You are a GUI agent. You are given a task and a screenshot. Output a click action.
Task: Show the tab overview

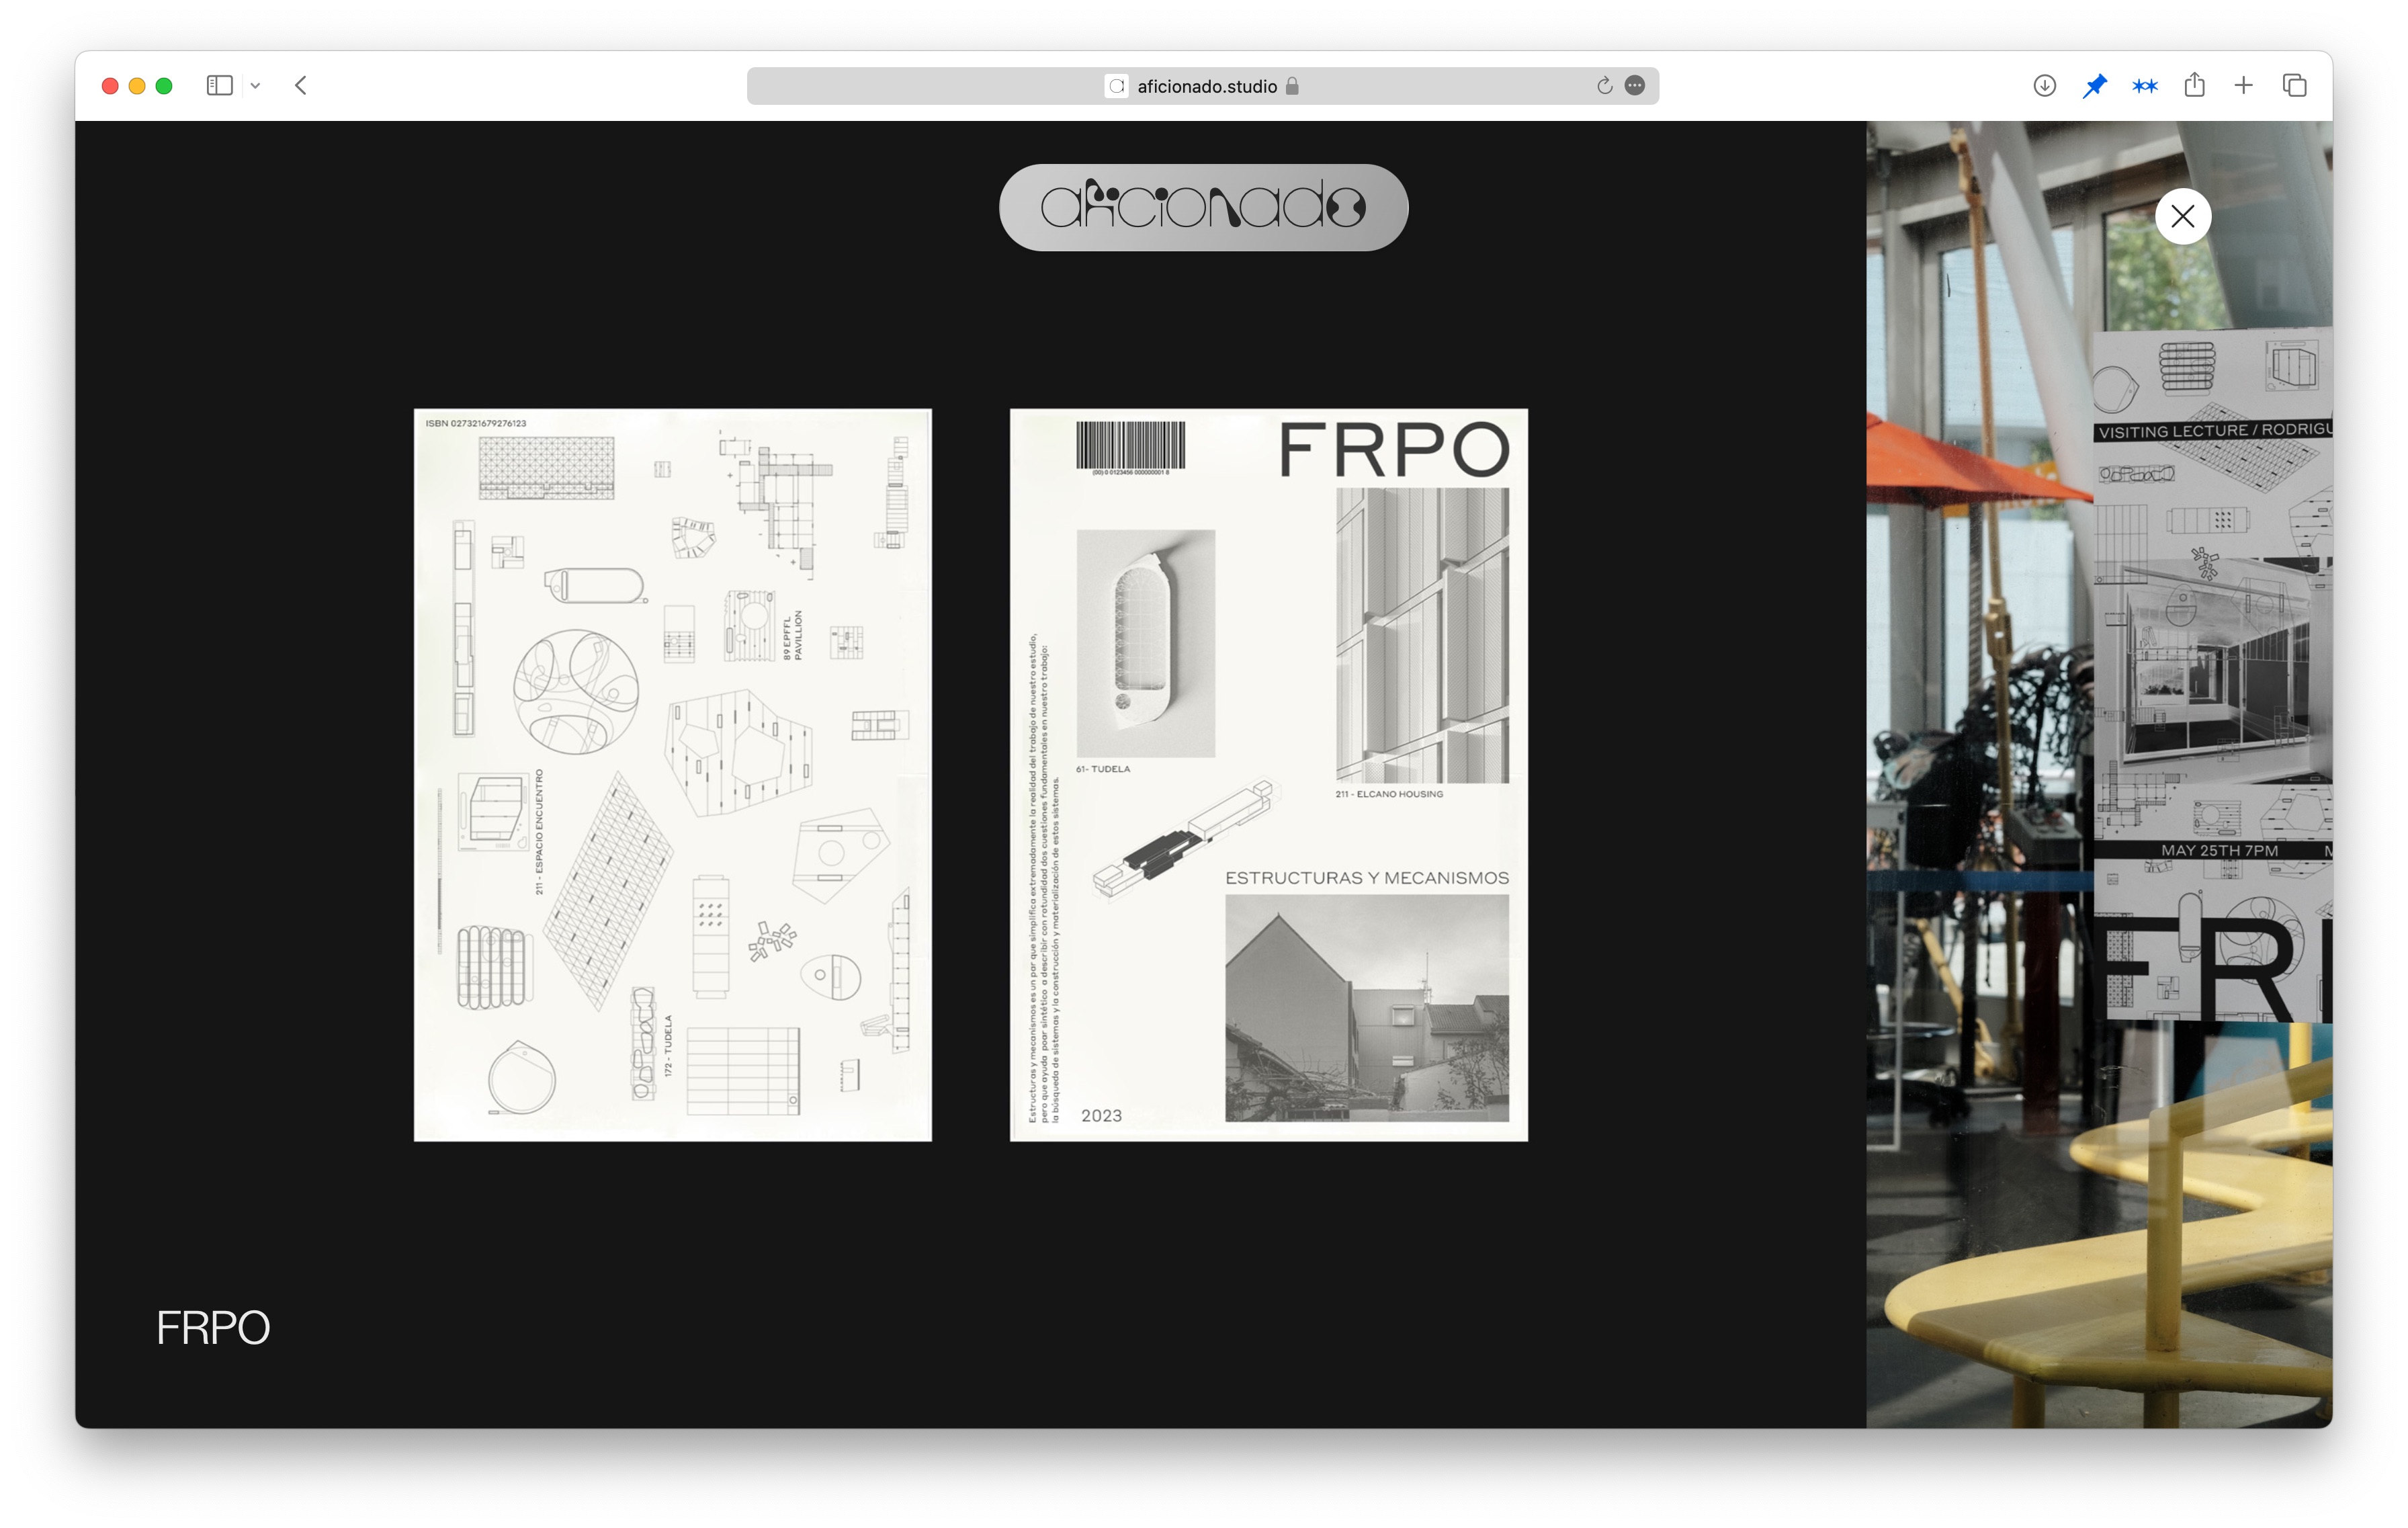2294,86
